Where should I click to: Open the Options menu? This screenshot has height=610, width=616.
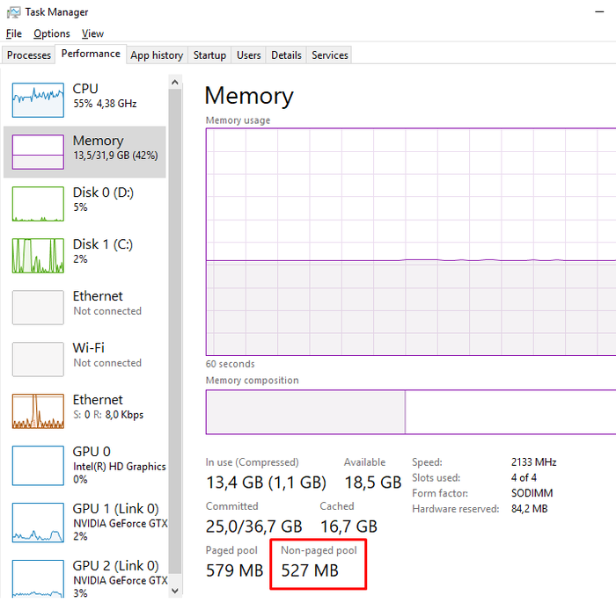(52, 33)
